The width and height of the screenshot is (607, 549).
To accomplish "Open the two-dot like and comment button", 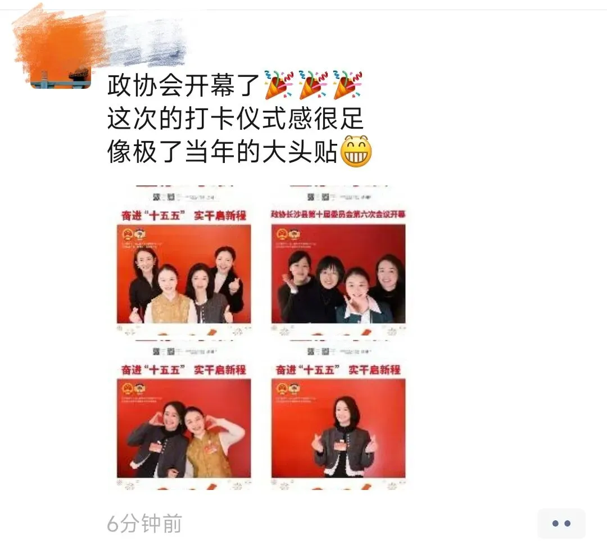I will 561,524.
